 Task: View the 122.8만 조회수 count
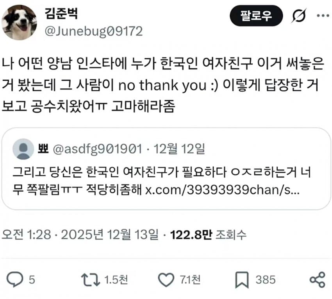(209, 235)
